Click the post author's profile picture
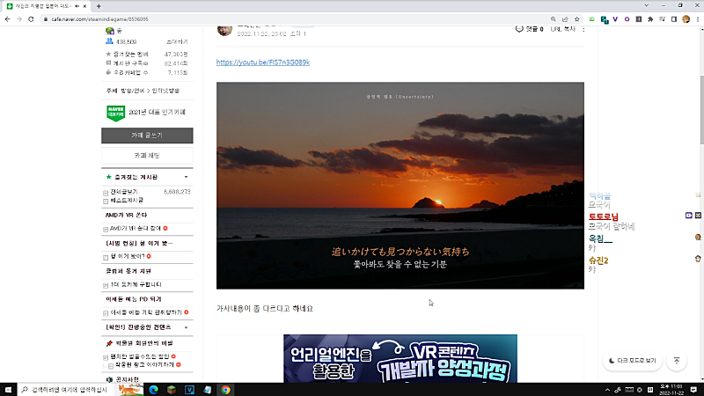This screenshot has height=396, width=704. click(x=224, y=30)
